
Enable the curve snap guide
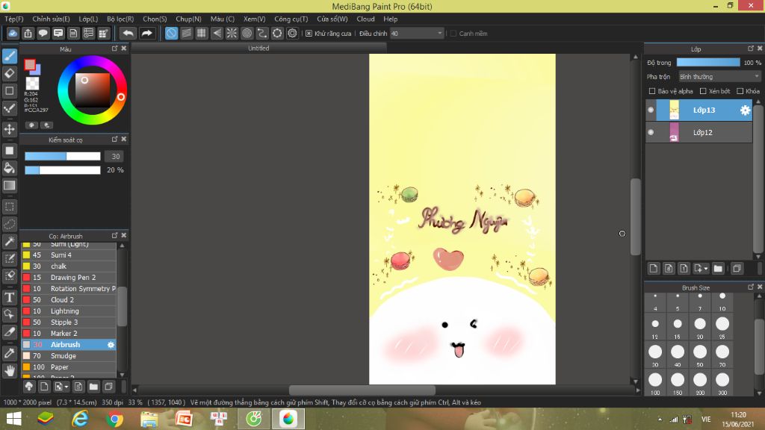point(262,33)
